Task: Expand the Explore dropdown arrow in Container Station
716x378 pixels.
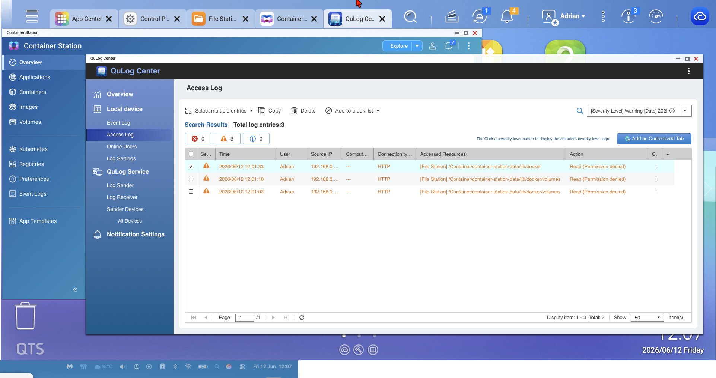Action: [x=417, y=46]
